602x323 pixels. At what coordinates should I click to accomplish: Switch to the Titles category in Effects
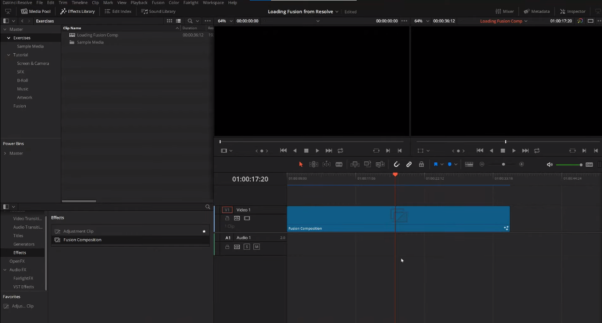point(18,236)
